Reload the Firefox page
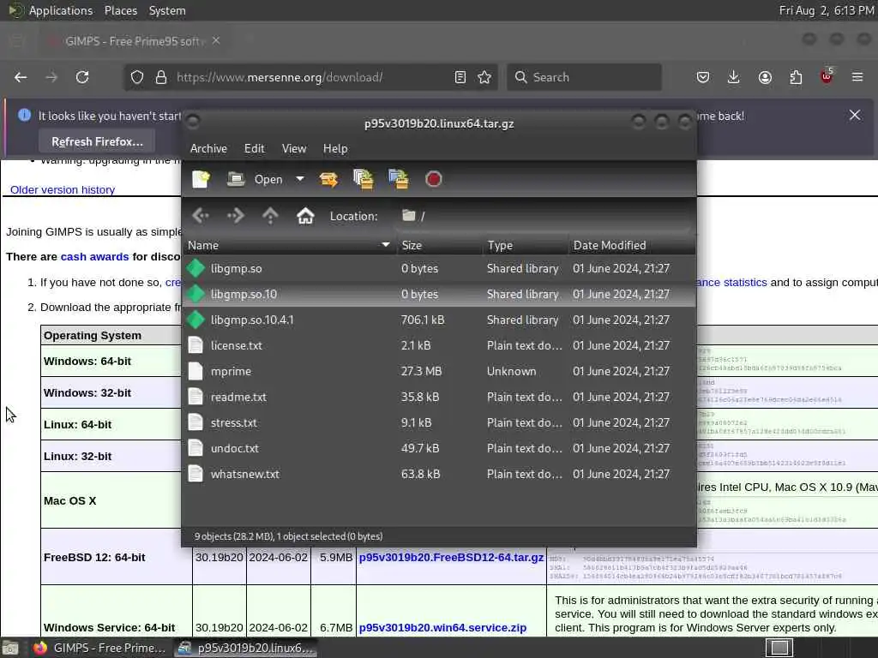 tap(82, 77)
